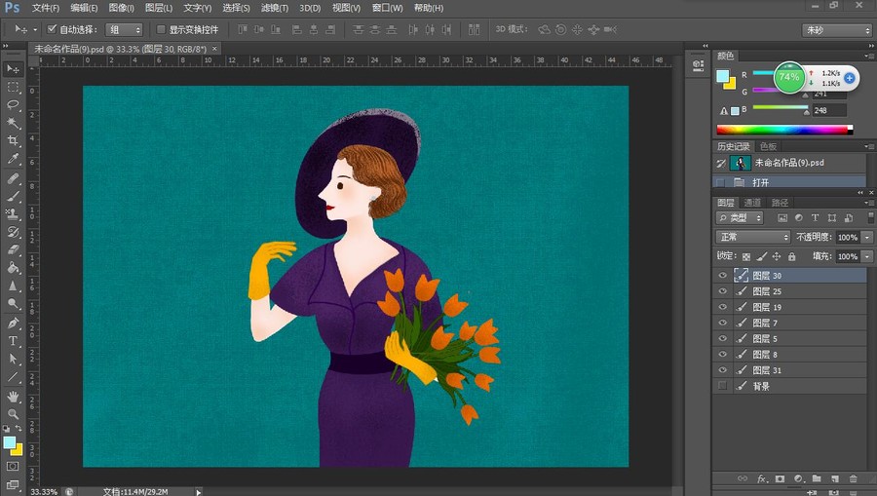
Task: Close the 未命名作品(9).psd document tab
Action: tap(214, 49)
